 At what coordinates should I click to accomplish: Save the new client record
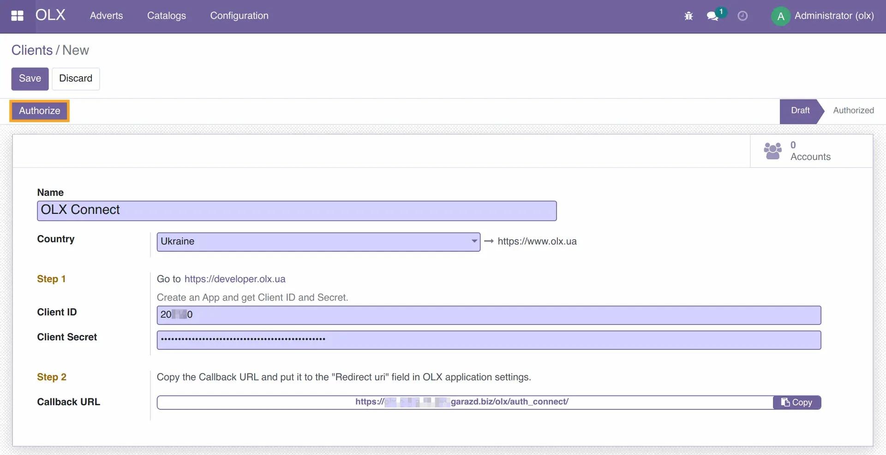pyautogui.click(x=30, y=78)
